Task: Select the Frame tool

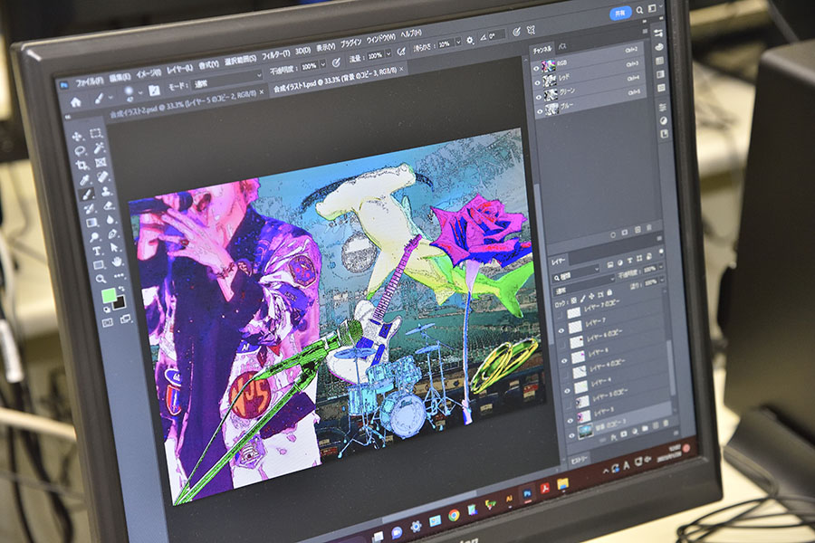Action: 101,163
